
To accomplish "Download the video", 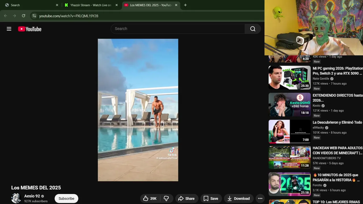I will point(239,199).
